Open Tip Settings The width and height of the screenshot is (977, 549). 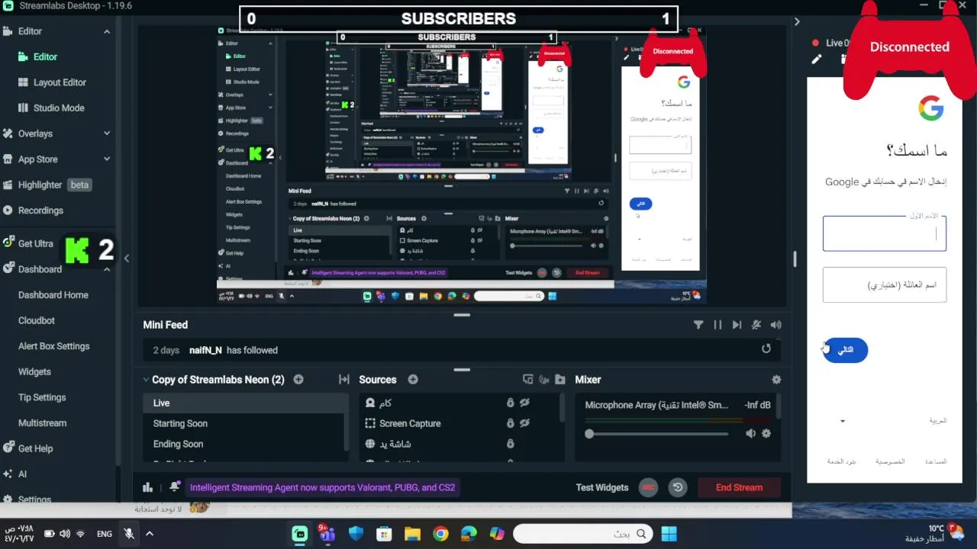42,397
